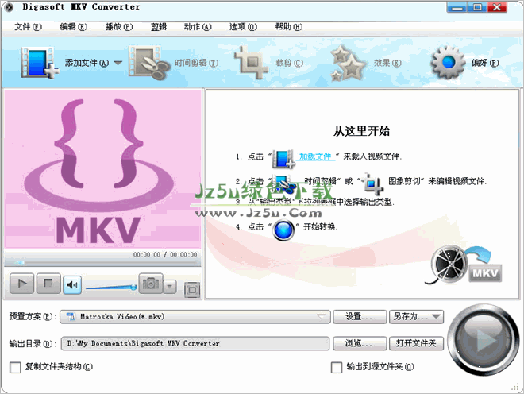Click the Add File film icon in toolbar
Image resolution: width=524 pixels, height=394 pixels.
coord(40,63)
